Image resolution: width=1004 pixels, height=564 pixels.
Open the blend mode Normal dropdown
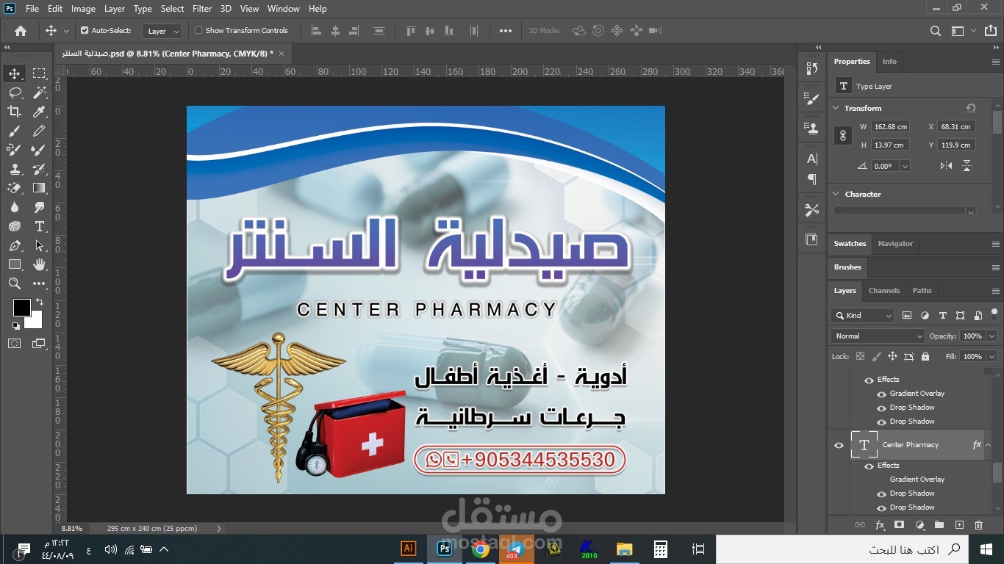pos(877,336)
